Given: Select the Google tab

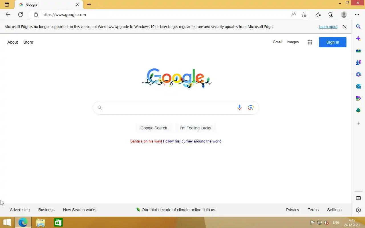Looking at the screenshot, I should (48, 5).
